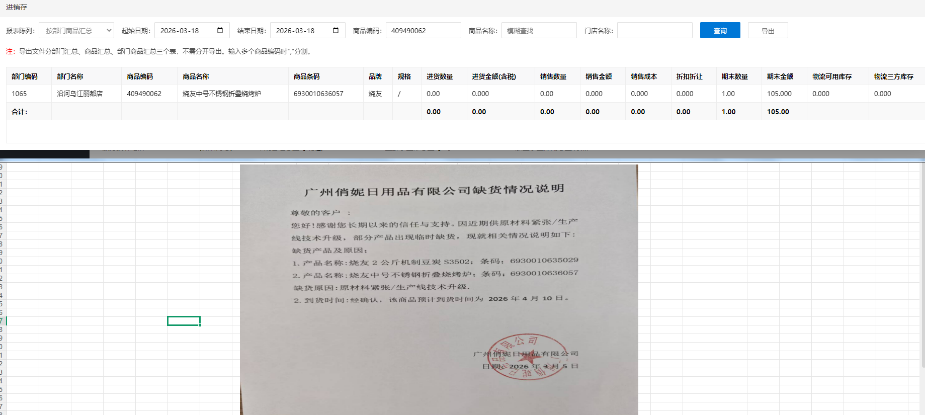Expand the 报表陈列 report type dropdown

click(76, 31)
